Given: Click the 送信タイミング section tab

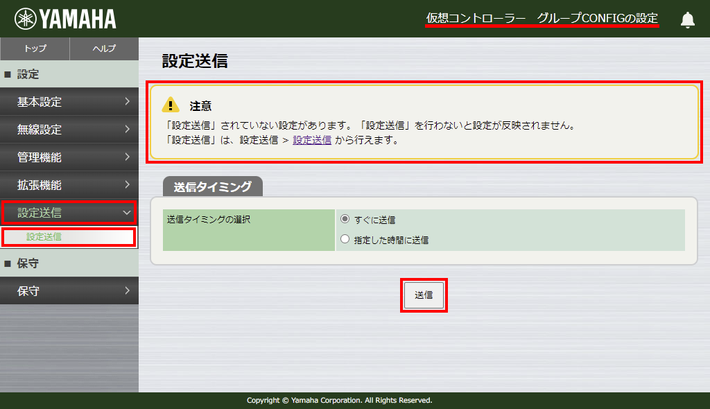Looking at the screenshot, I should (x=212, y=186).
